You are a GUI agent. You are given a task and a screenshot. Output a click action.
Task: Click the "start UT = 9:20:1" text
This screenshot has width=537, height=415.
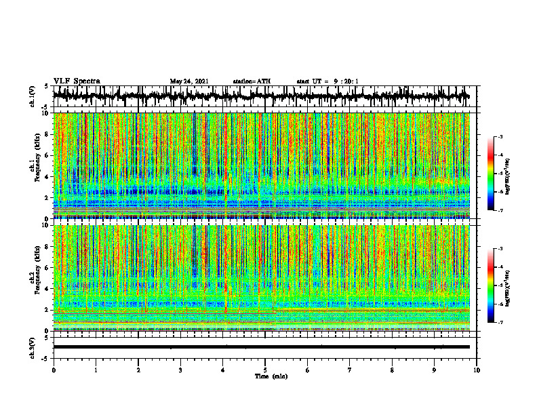point(327,81)
